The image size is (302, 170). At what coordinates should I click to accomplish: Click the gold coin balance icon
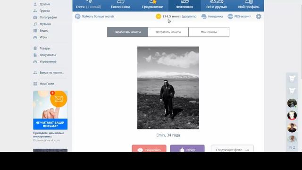click(x=159, y=17)
